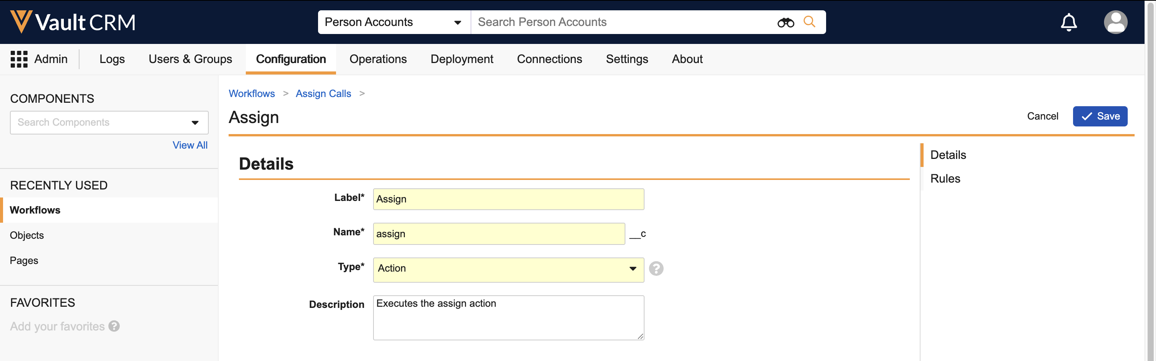Open the user profile avatar menu
This screenshot has height=361, width=1156.
click(x=1115, y=23)
